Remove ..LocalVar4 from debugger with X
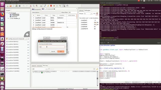This screenshot has width=161, height=90. coord(98,22)
